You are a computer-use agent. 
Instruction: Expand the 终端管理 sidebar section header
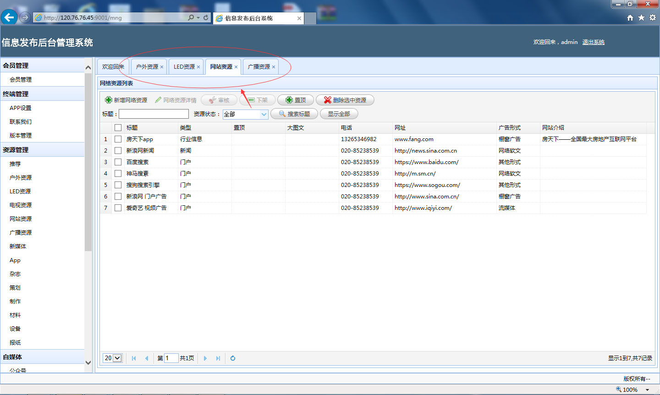42,94
